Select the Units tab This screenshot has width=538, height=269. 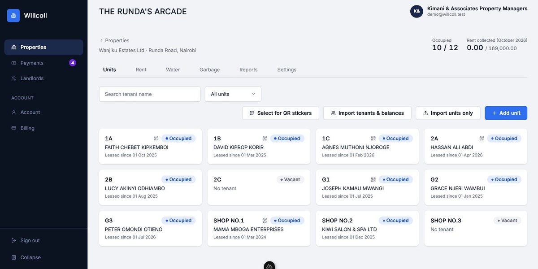(x=109, y=70)
